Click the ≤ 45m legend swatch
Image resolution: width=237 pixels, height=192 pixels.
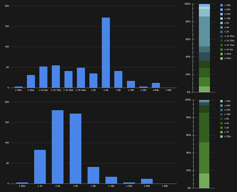(222, 54)
